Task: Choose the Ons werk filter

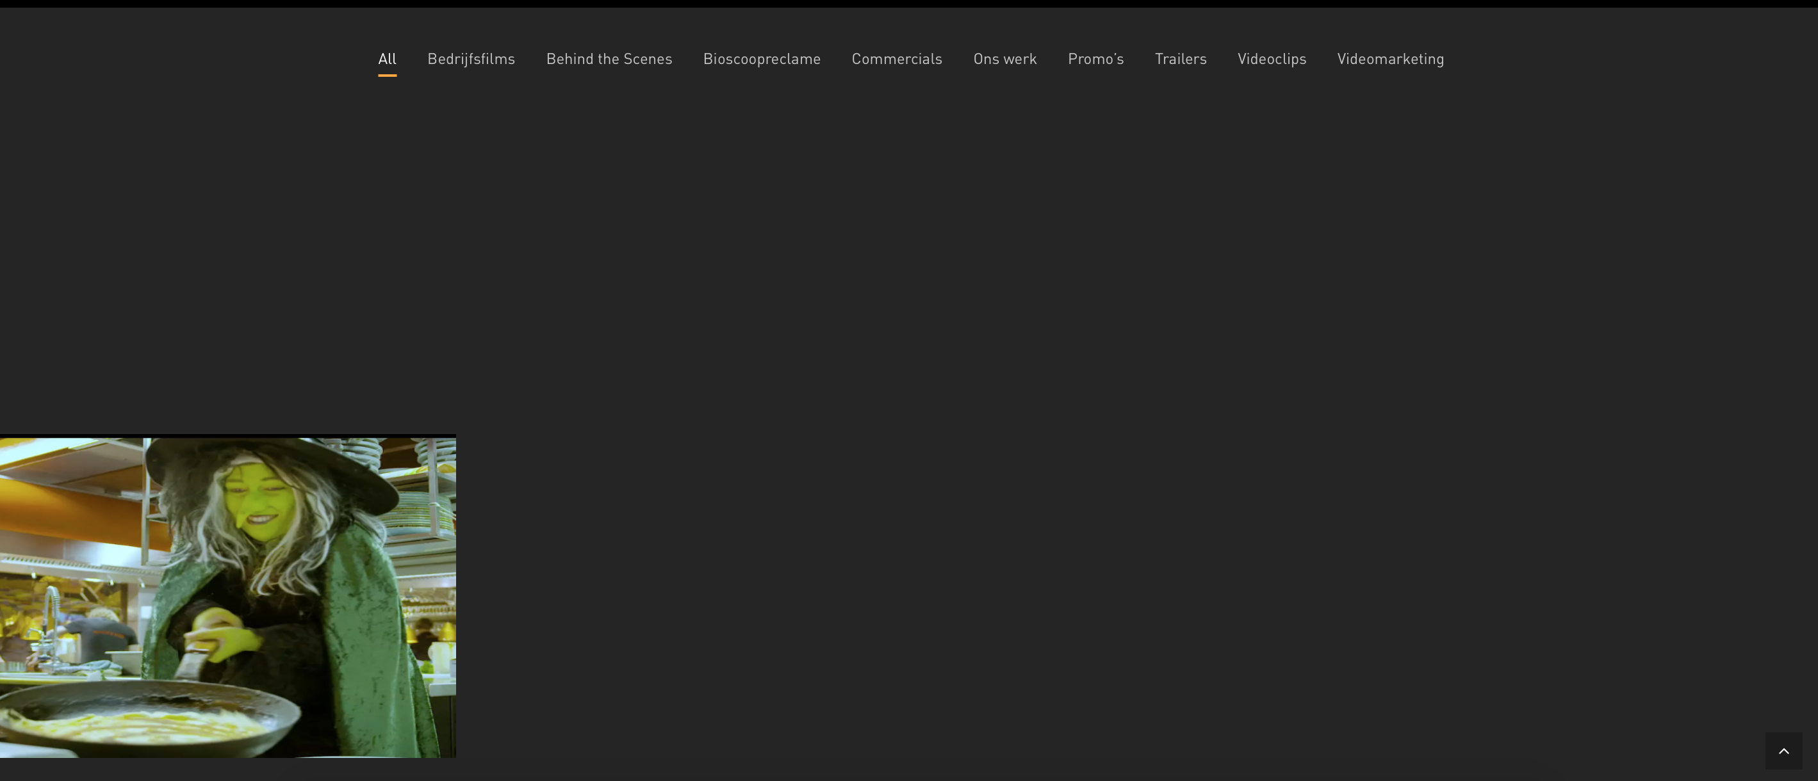Action: (x=1004, y=58)
